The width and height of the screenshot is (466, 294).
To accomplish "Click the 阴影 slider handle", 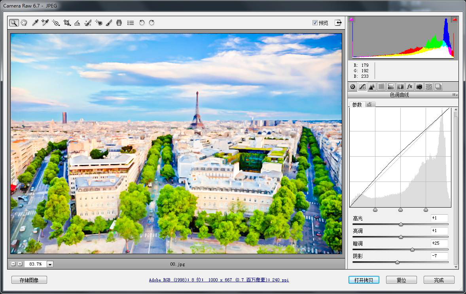I will 397,262.
